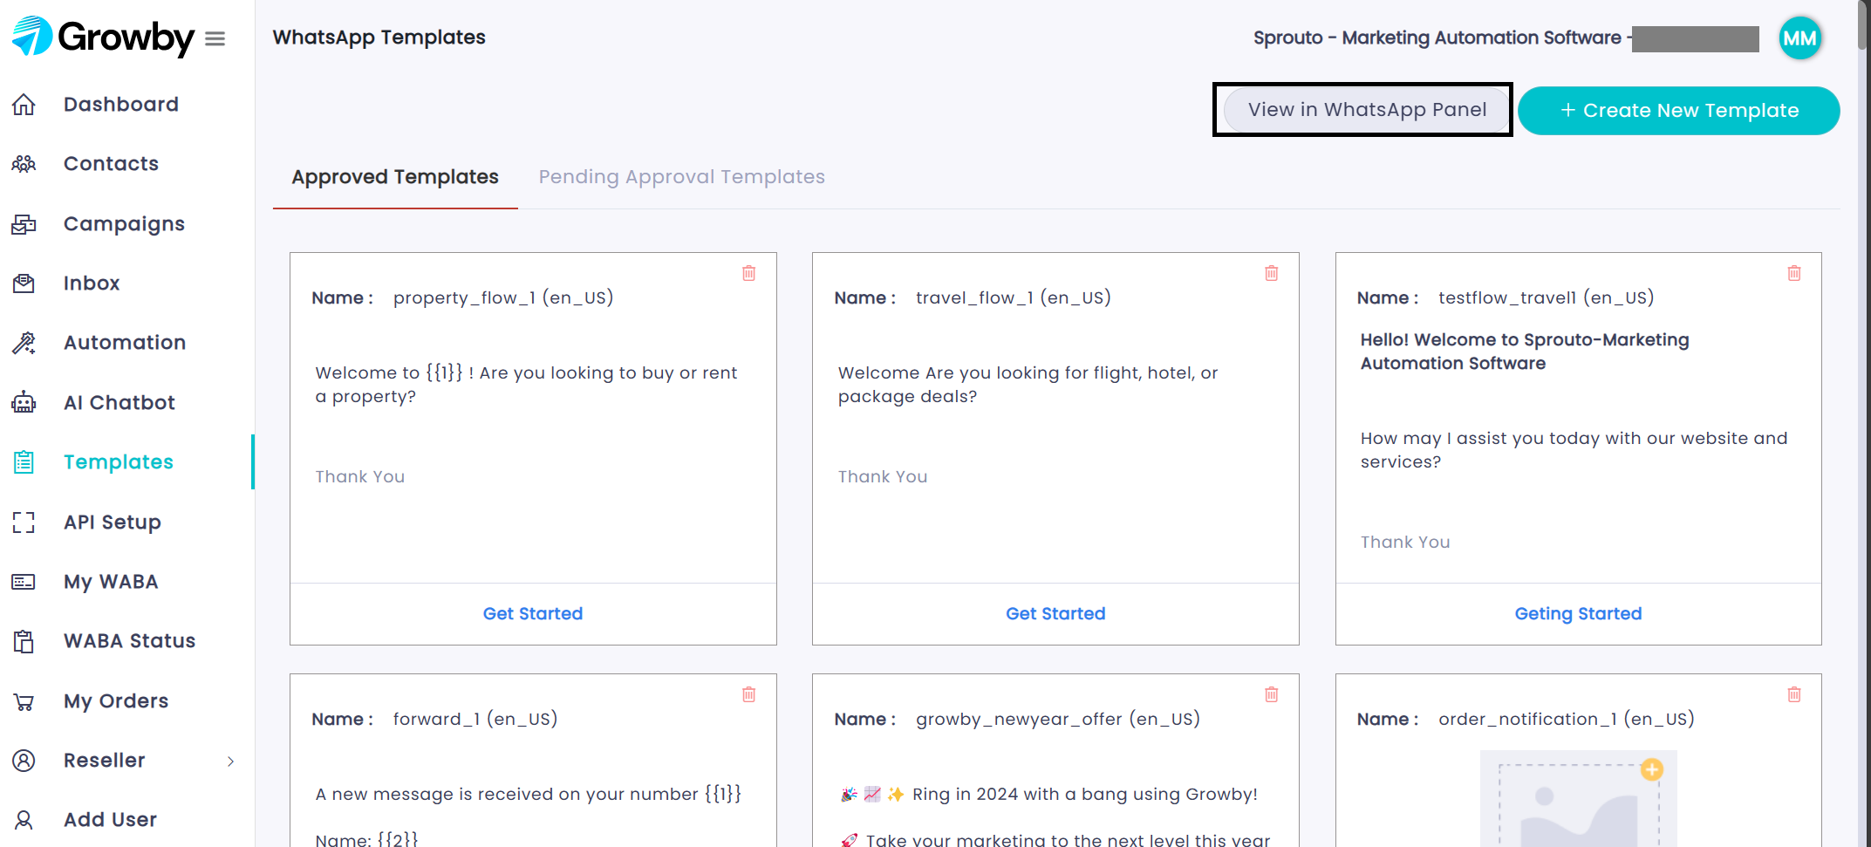This screenshot has width=1871, height=847.
Task: Navigate to AI Chatbot
Action: click(x=119, y=403)
